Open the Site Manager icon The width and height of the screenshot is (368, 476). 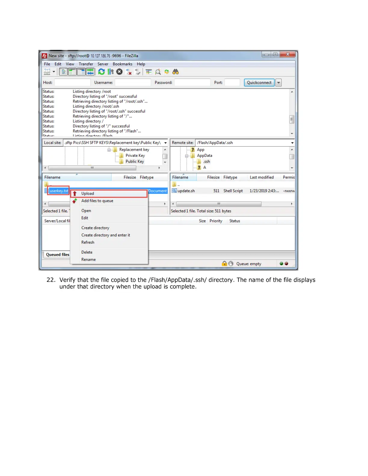pos(47,72)
